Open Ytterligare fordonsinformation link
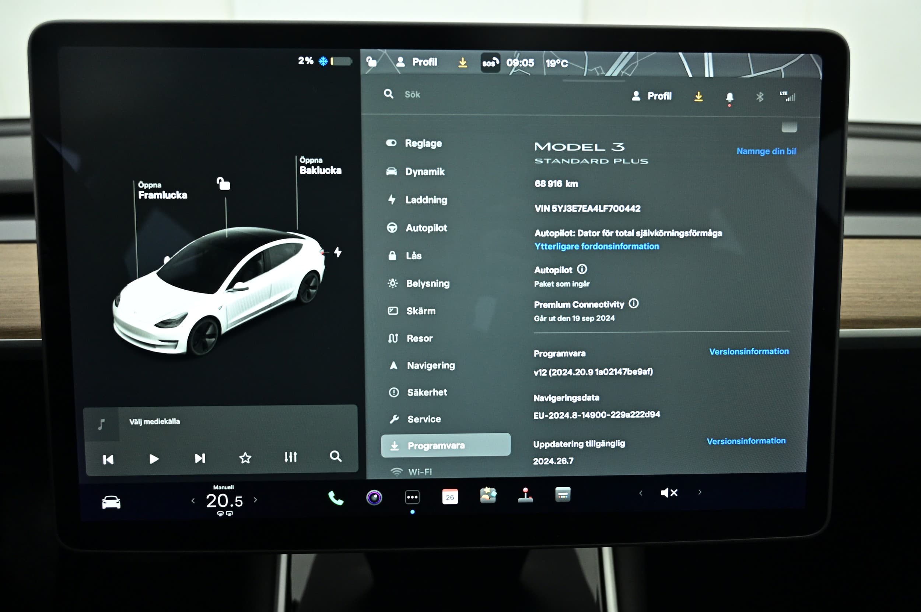The height and width of the screenshot is (612, 921). click(597, 246)
